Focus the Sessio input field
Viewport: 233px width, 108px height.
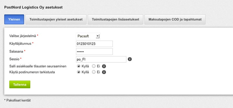click(101, 59)
